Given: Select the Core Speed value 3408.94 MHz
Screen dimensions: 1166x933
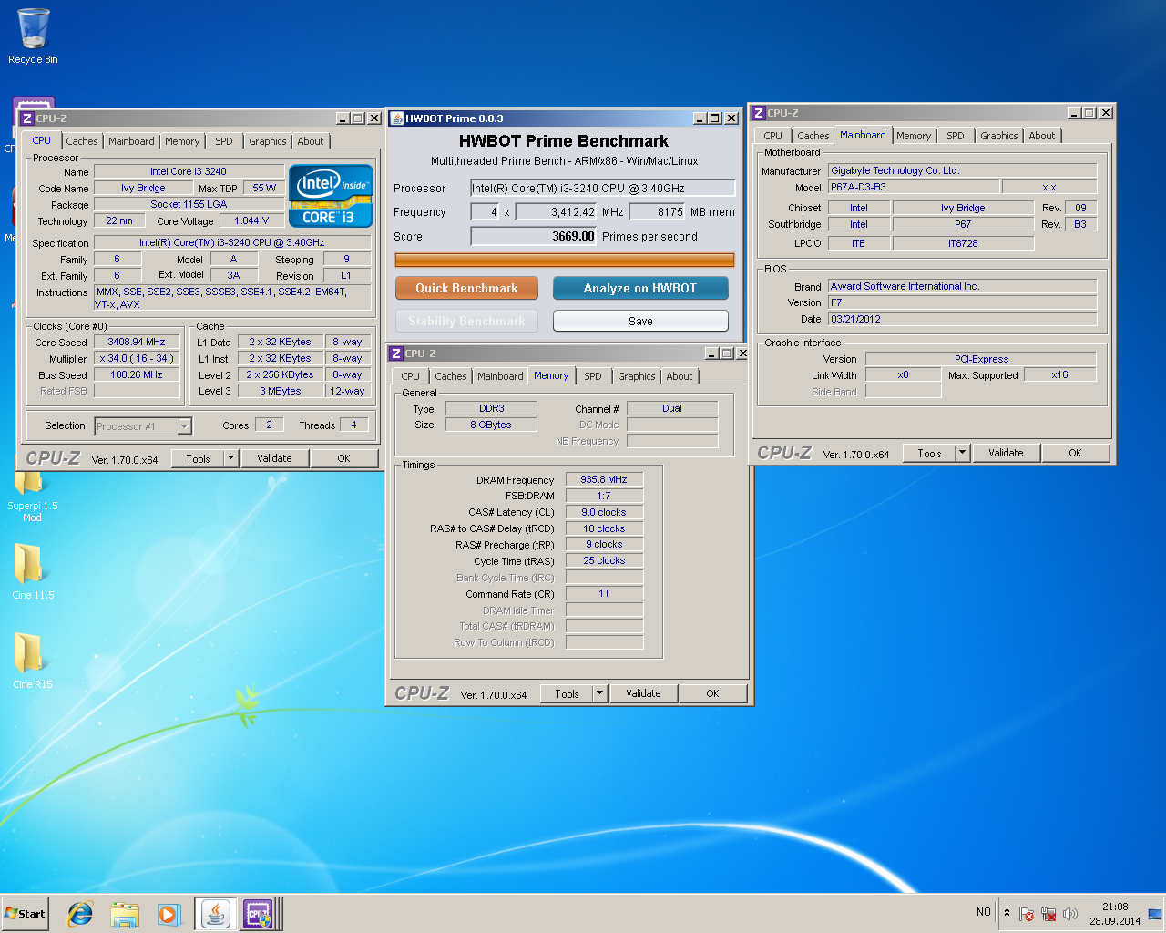Looking at the screenshot, I should (x=137, y=343).
